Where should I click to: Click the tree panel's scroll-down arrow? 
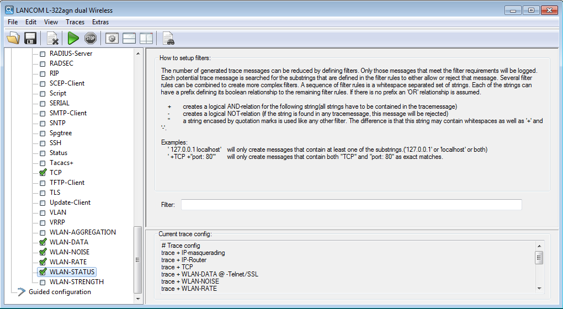(x=139, y=299)
